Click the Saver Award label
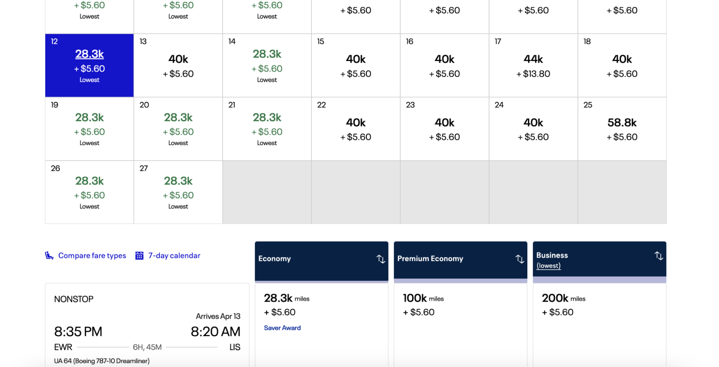719x367 pixels. [x=282, y=327]
